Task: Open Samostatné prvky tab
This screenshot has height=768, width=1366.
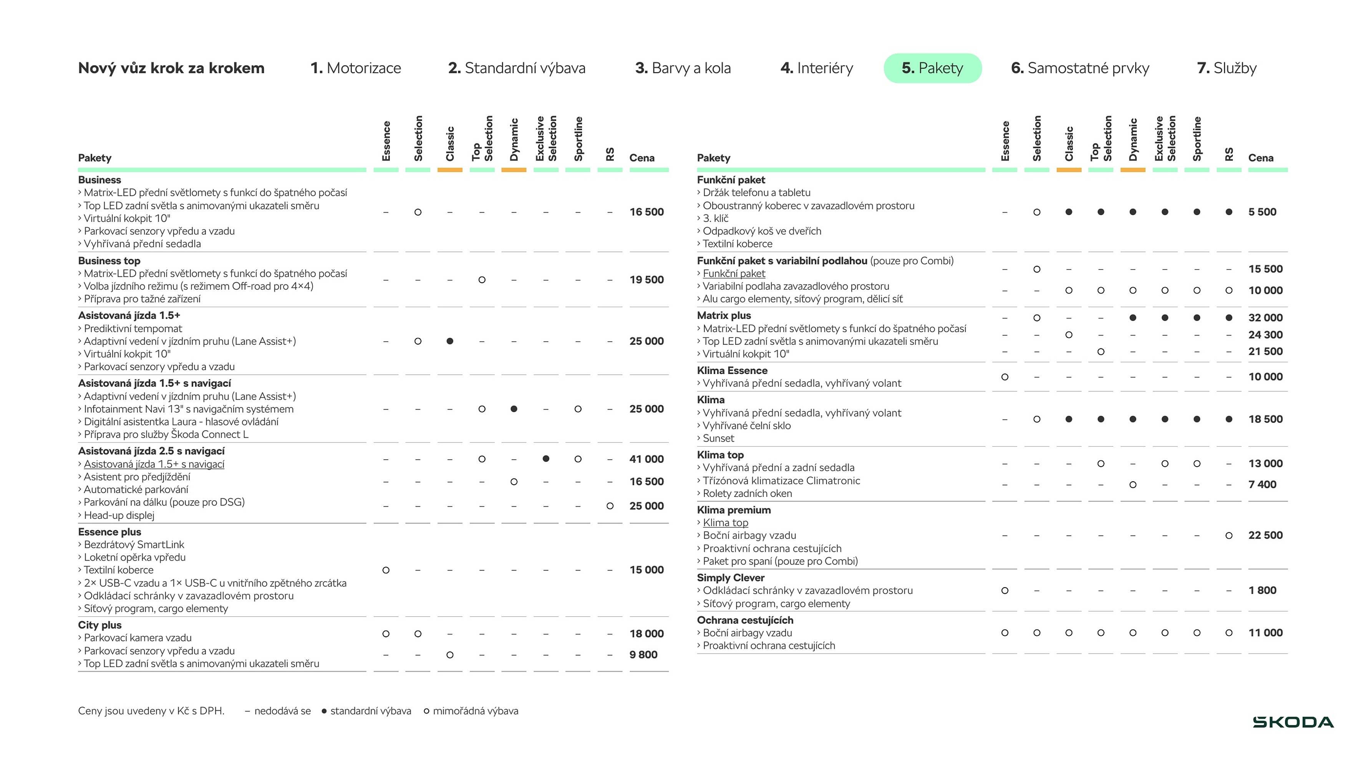Action: (1080, 68)
